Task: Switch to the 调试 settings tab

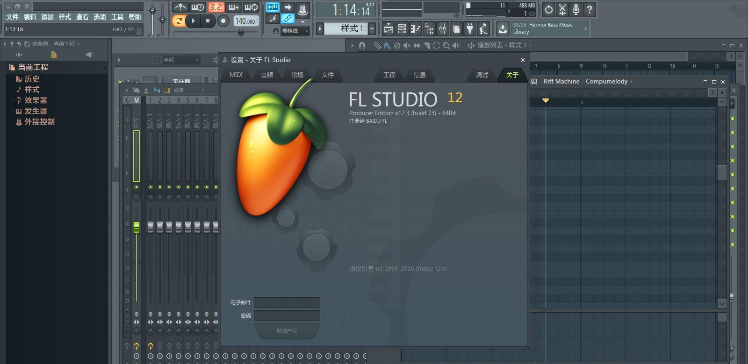Action: pos(482,75)
